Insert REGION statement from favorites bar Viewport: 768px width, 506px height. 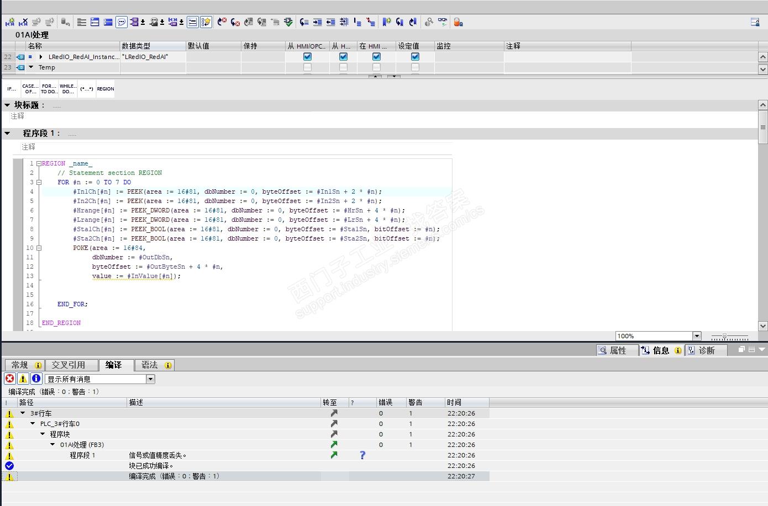pyautogui.click(x=105, y=89)
